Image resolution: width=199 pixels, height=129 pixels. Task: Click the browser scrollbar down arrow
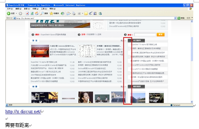point(192,102)
